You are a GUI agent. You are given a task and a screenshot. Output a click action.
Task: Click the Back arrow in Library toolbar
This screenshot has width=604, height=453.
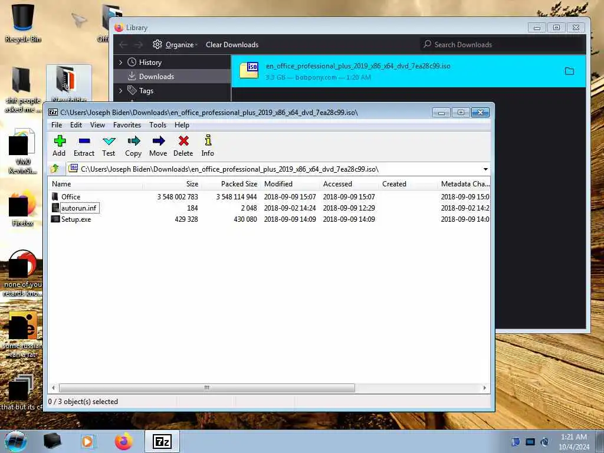tap(123, 45)
